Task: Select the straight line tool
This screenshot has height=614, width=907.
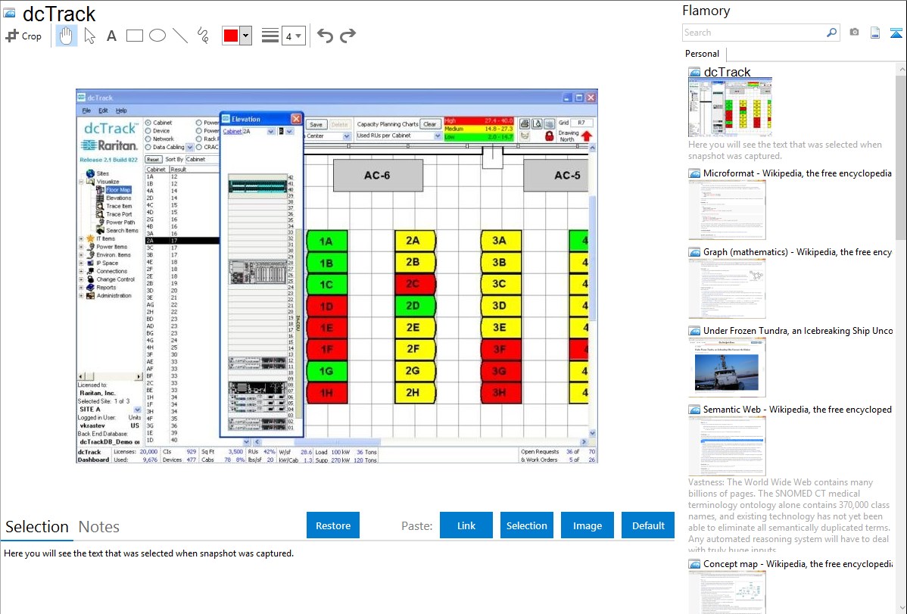Action: (180, 36)
